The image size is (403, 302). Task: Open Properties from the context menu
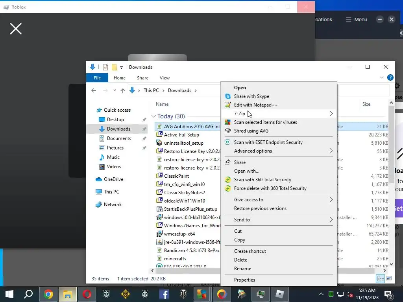pos(279,280)
